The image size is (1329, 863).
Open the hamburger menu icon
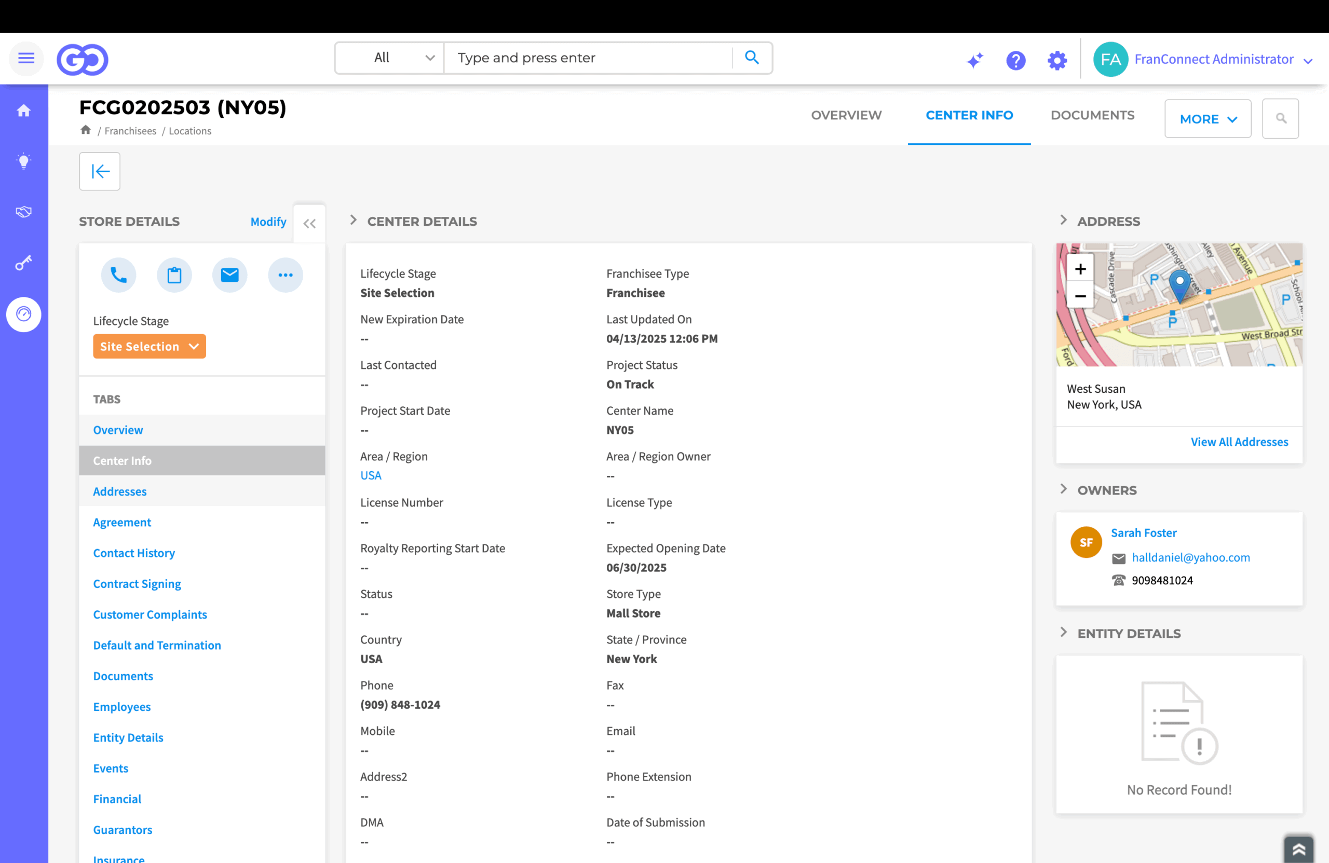26,58
